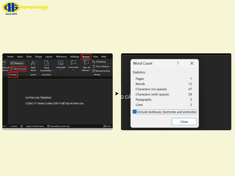
Task: Start Read Aloud speech
Action: click(x=33, y=66)
